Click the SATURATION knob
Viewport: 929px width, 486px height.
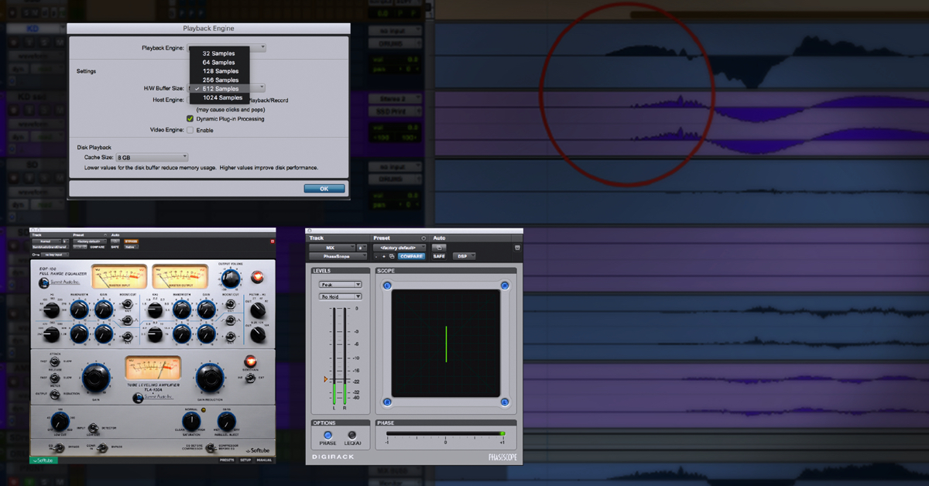tap(191, 421)
